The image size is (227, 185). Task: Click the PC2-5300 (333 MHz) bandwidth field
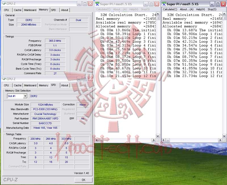click(x=45, y=109)
